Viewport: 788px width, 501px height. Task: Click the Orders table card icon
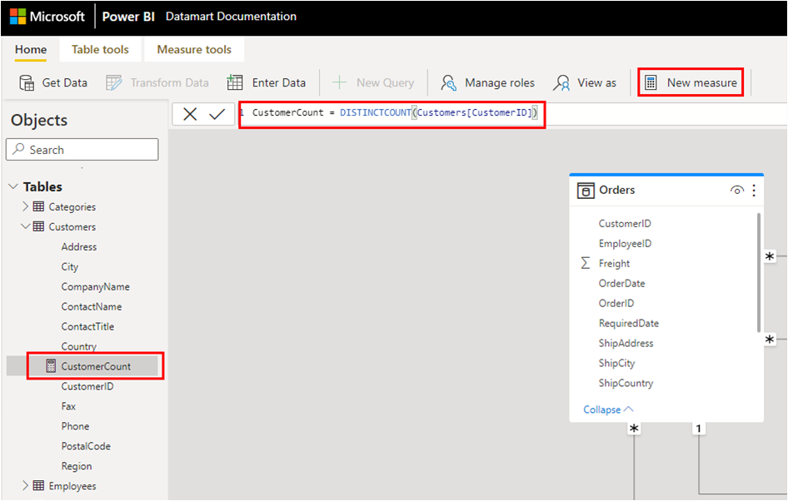pos(586,191)
